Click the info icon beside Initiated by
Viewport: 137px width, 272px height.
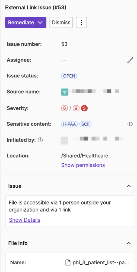40,140
